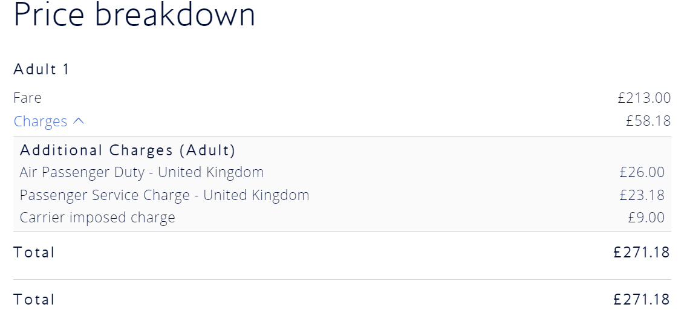Select Air Passenger Duty - United Kingdom
687x313 pixels.
[x=142, y=172]
